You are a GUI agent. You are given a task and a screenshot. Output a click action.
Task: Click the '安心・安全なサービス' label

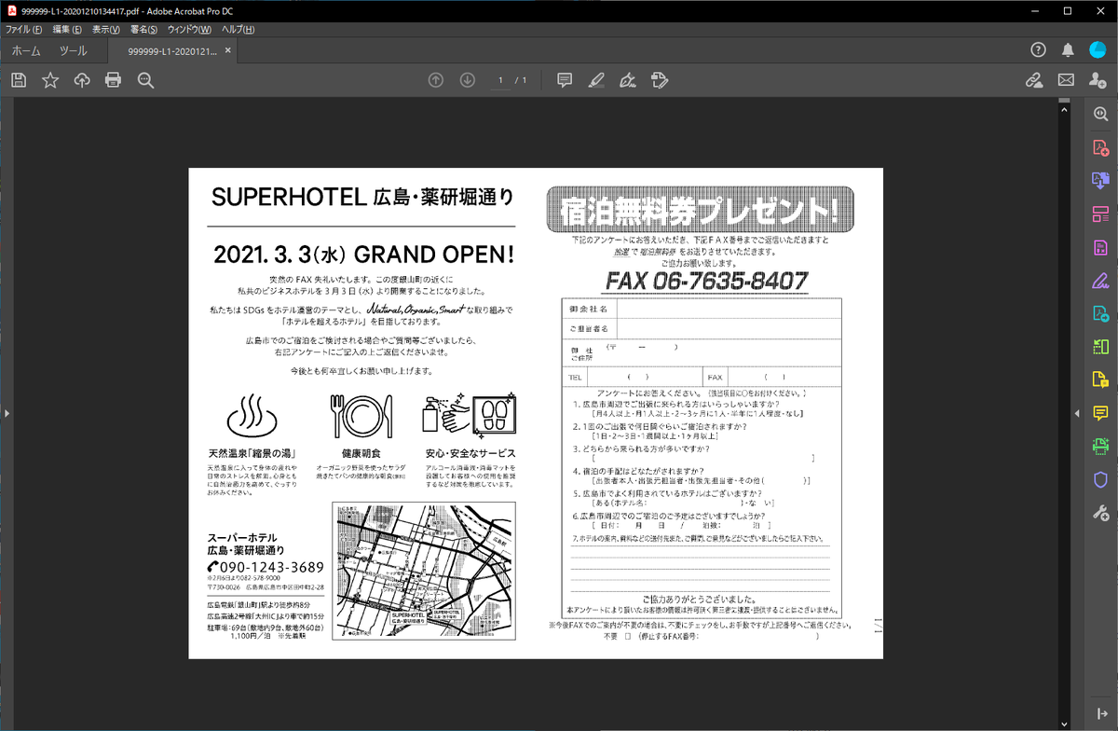[470, 452]
